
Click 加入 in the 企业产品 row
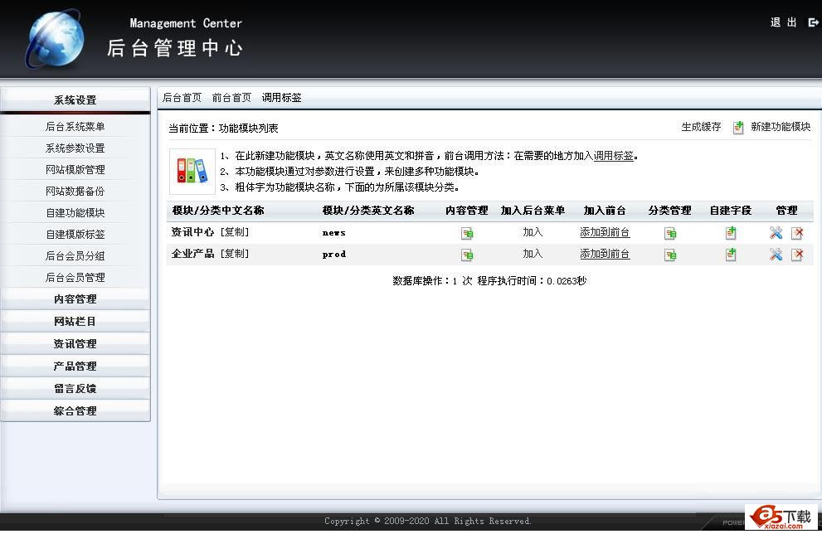[x=533, y=254]
